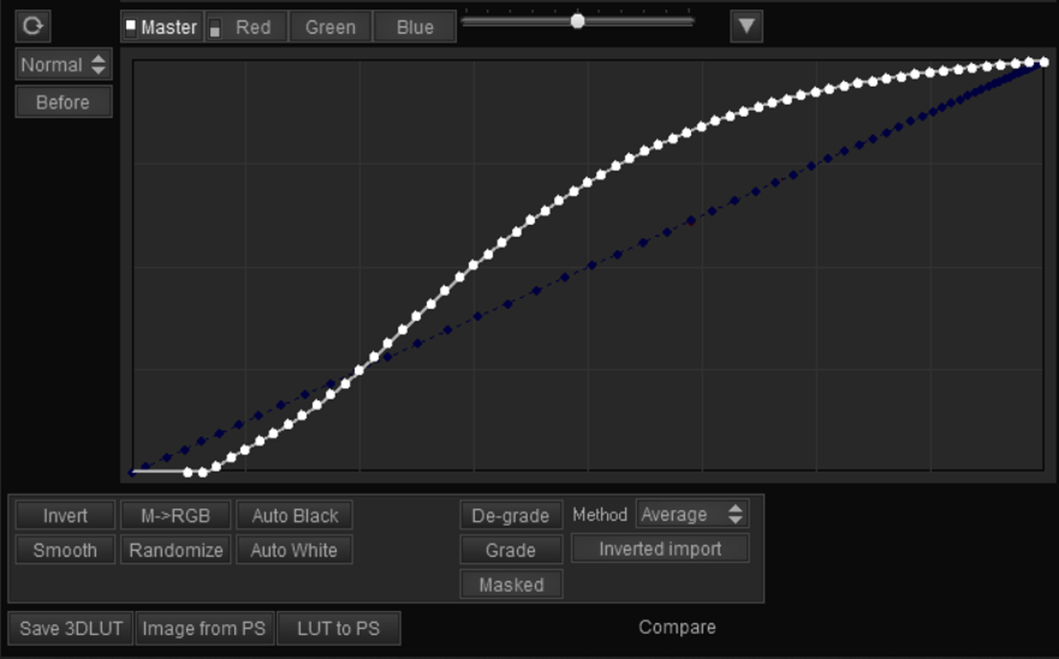Viewport: 1059px width, 659px height.
Task: Click Auto White
Action: (x=295, y=551)
